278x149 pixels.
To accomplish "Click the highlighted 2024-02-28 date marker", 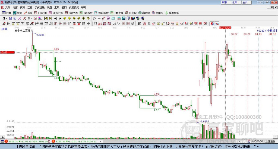I will [x=225, y=28].
